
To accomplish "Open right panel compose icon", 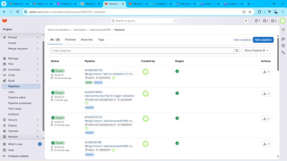I will coord(283,30).
